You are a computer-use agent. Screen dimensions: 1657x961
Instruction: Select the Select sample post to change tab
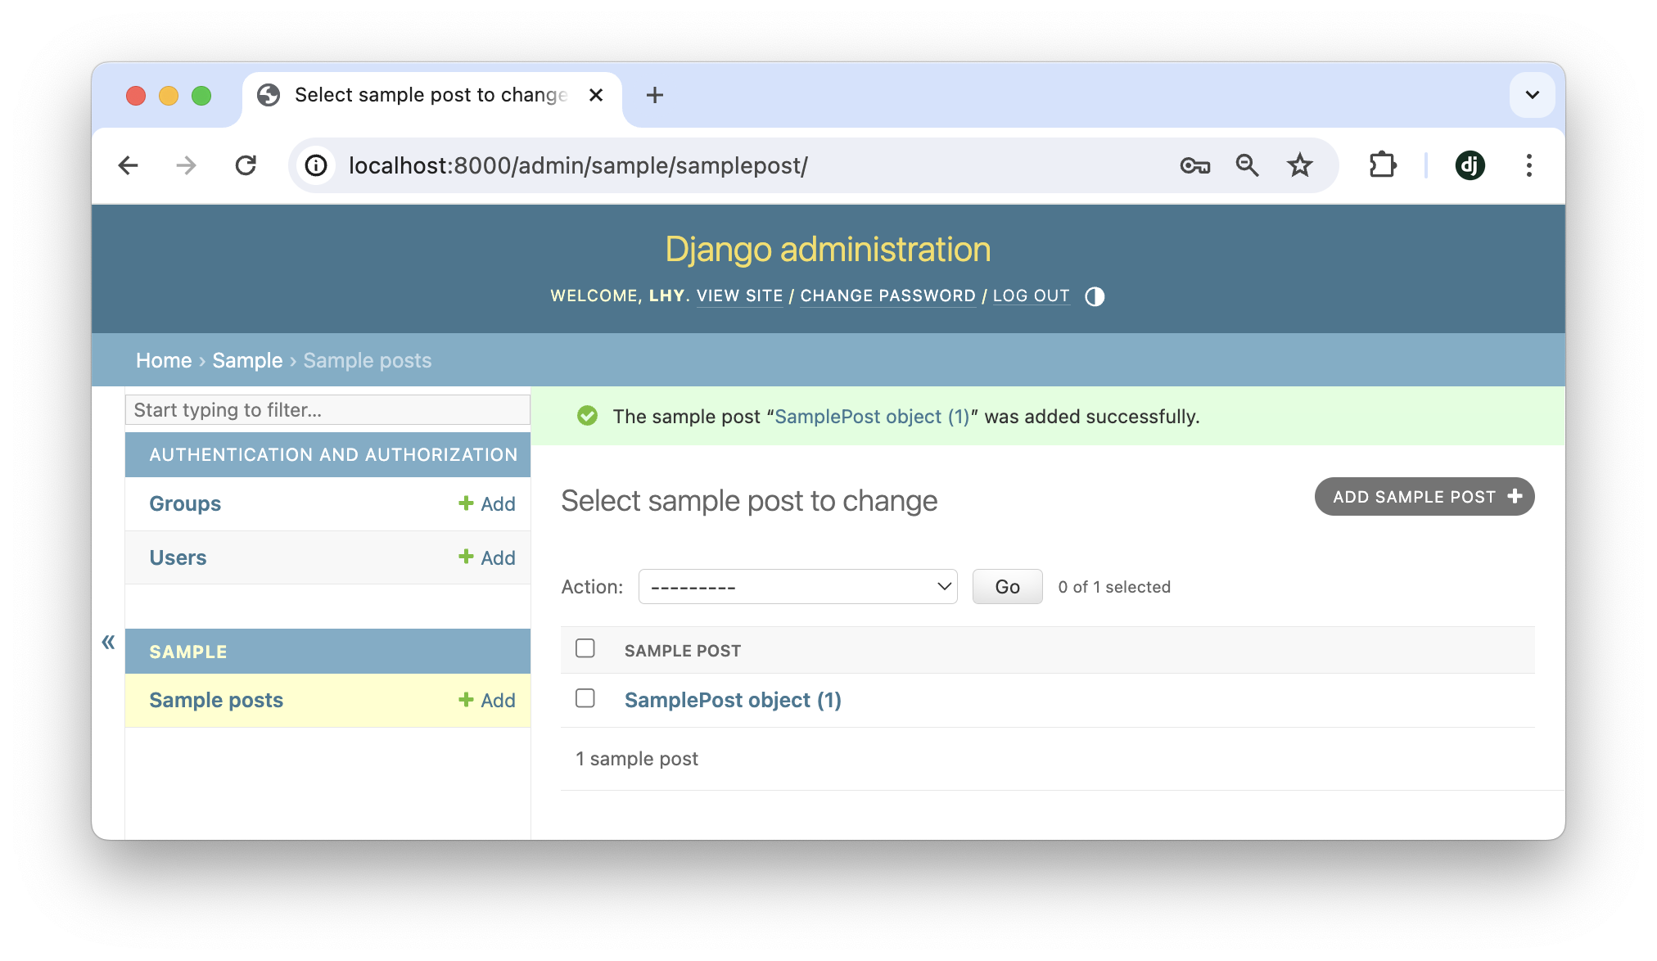tap(431, 97)
